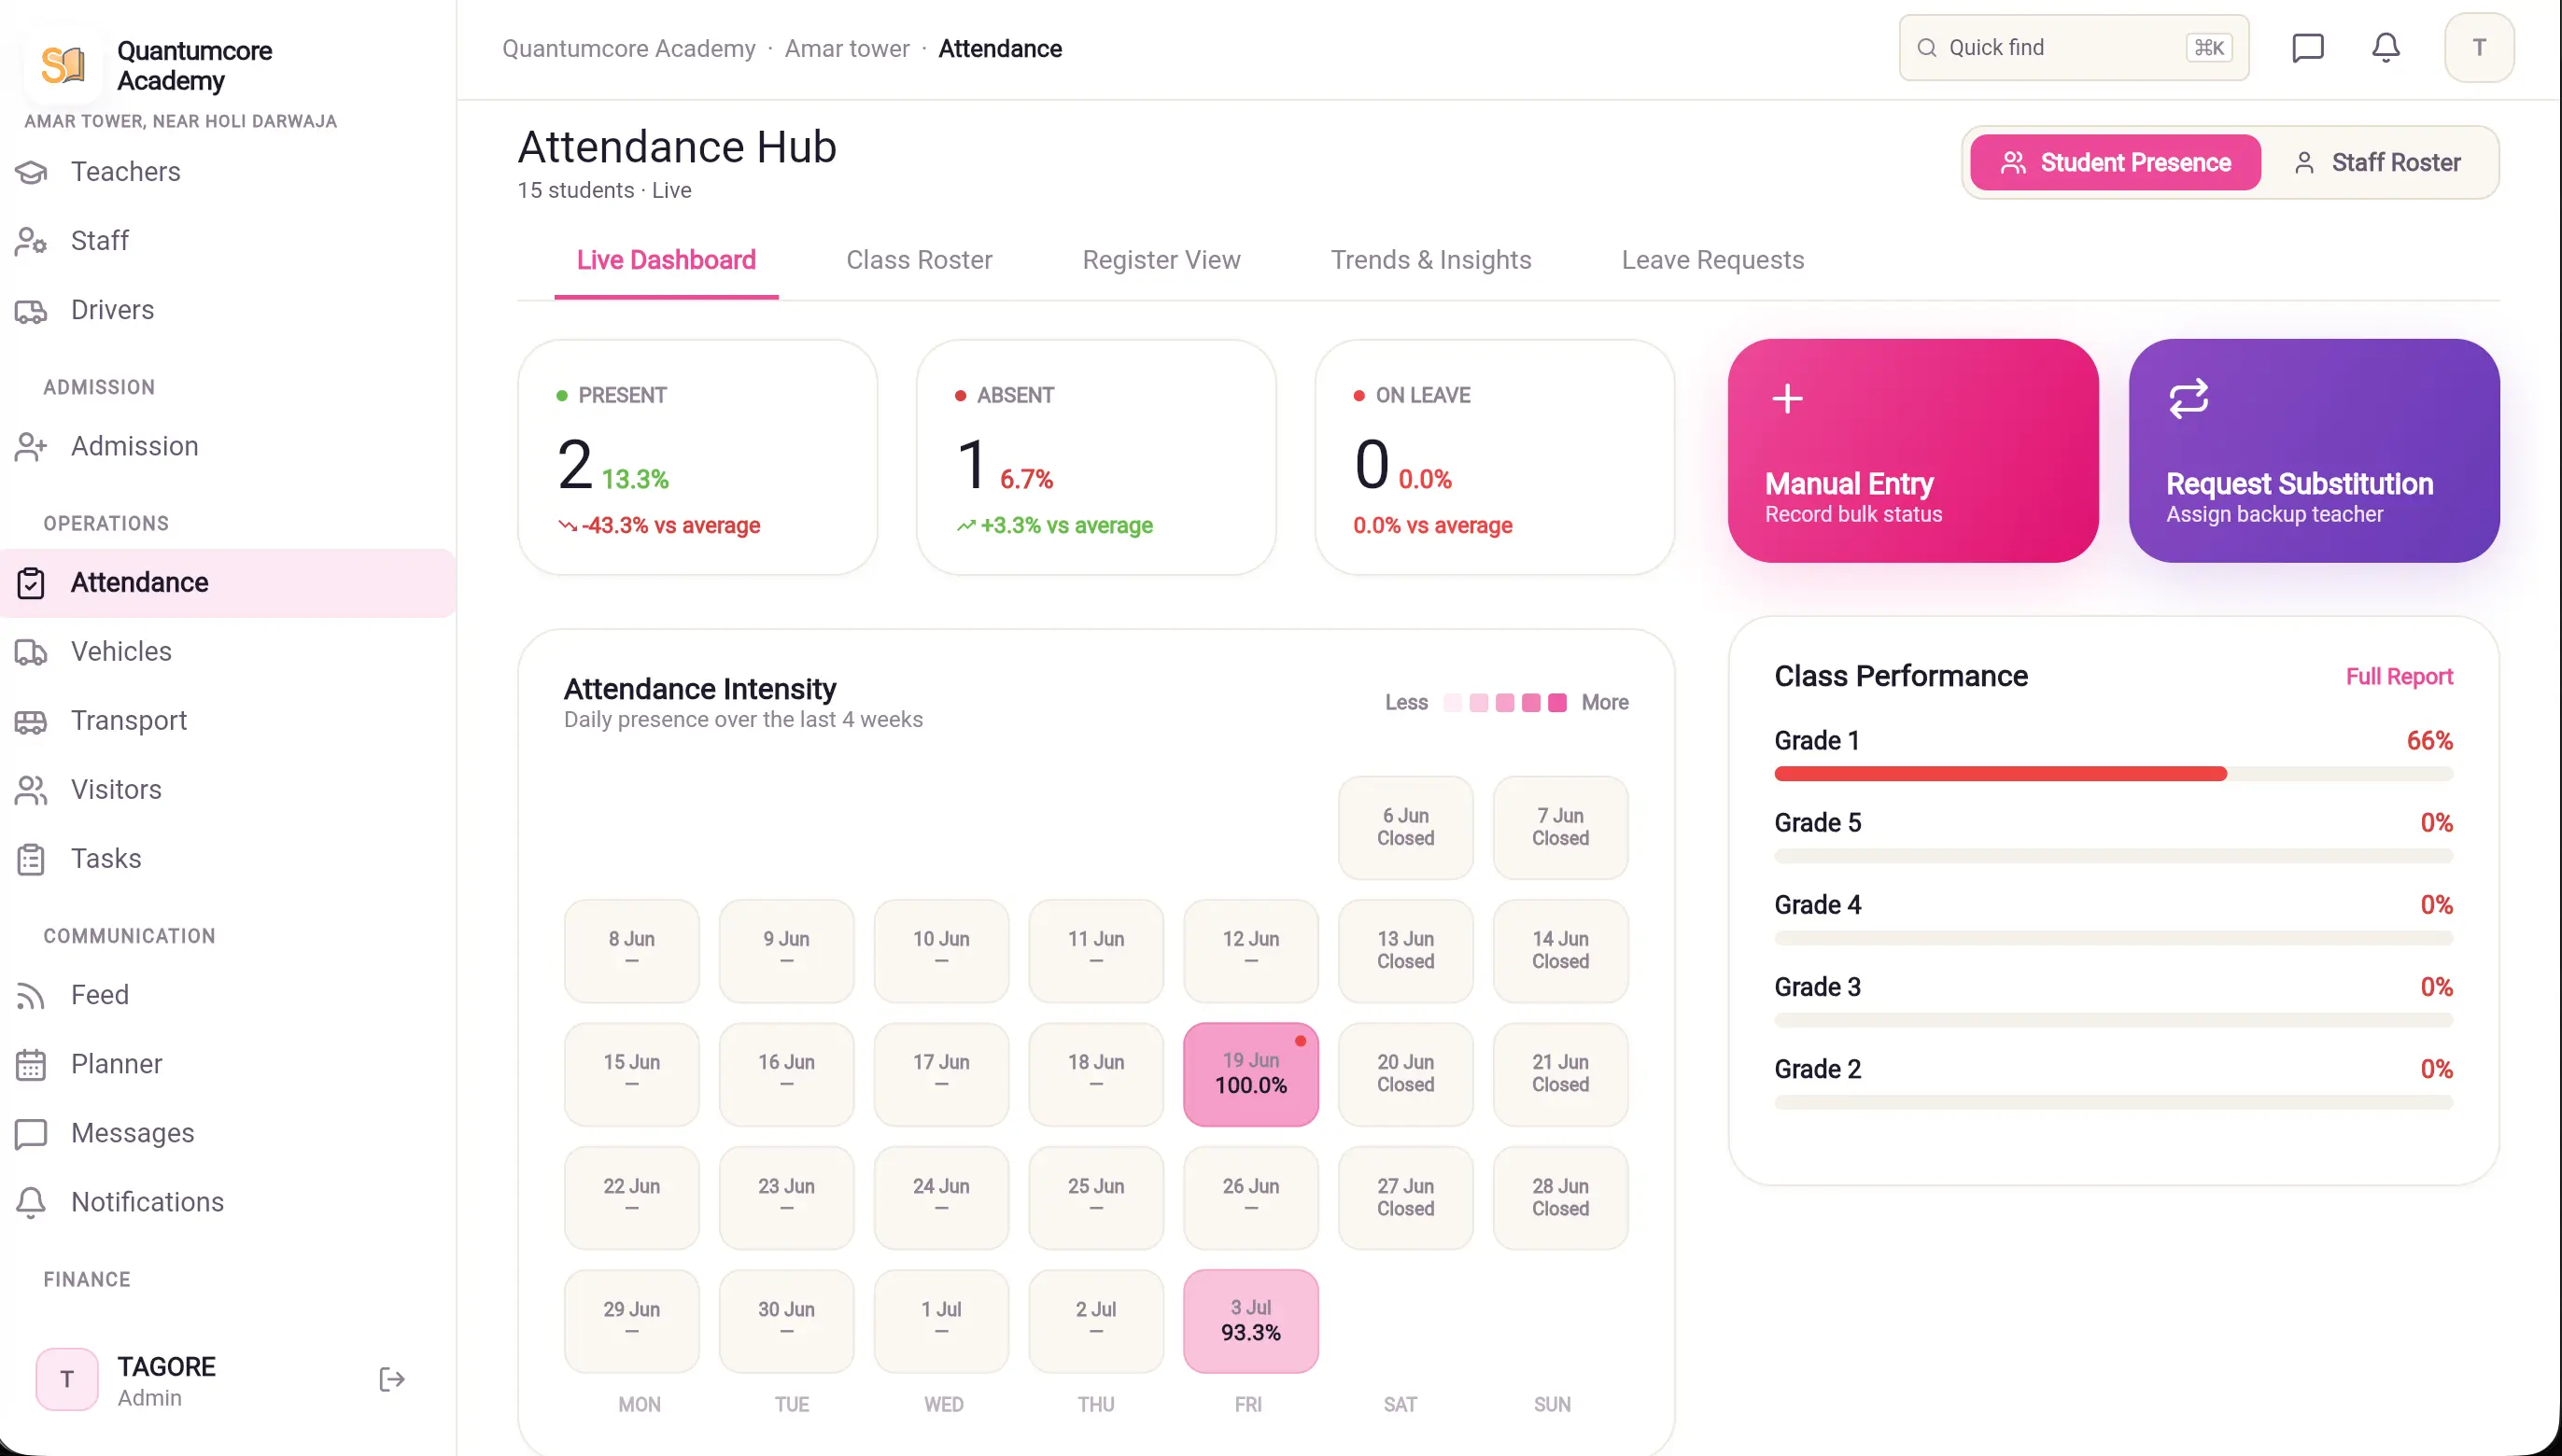Open Planner in the sidebar

(x=228, y=1064)
